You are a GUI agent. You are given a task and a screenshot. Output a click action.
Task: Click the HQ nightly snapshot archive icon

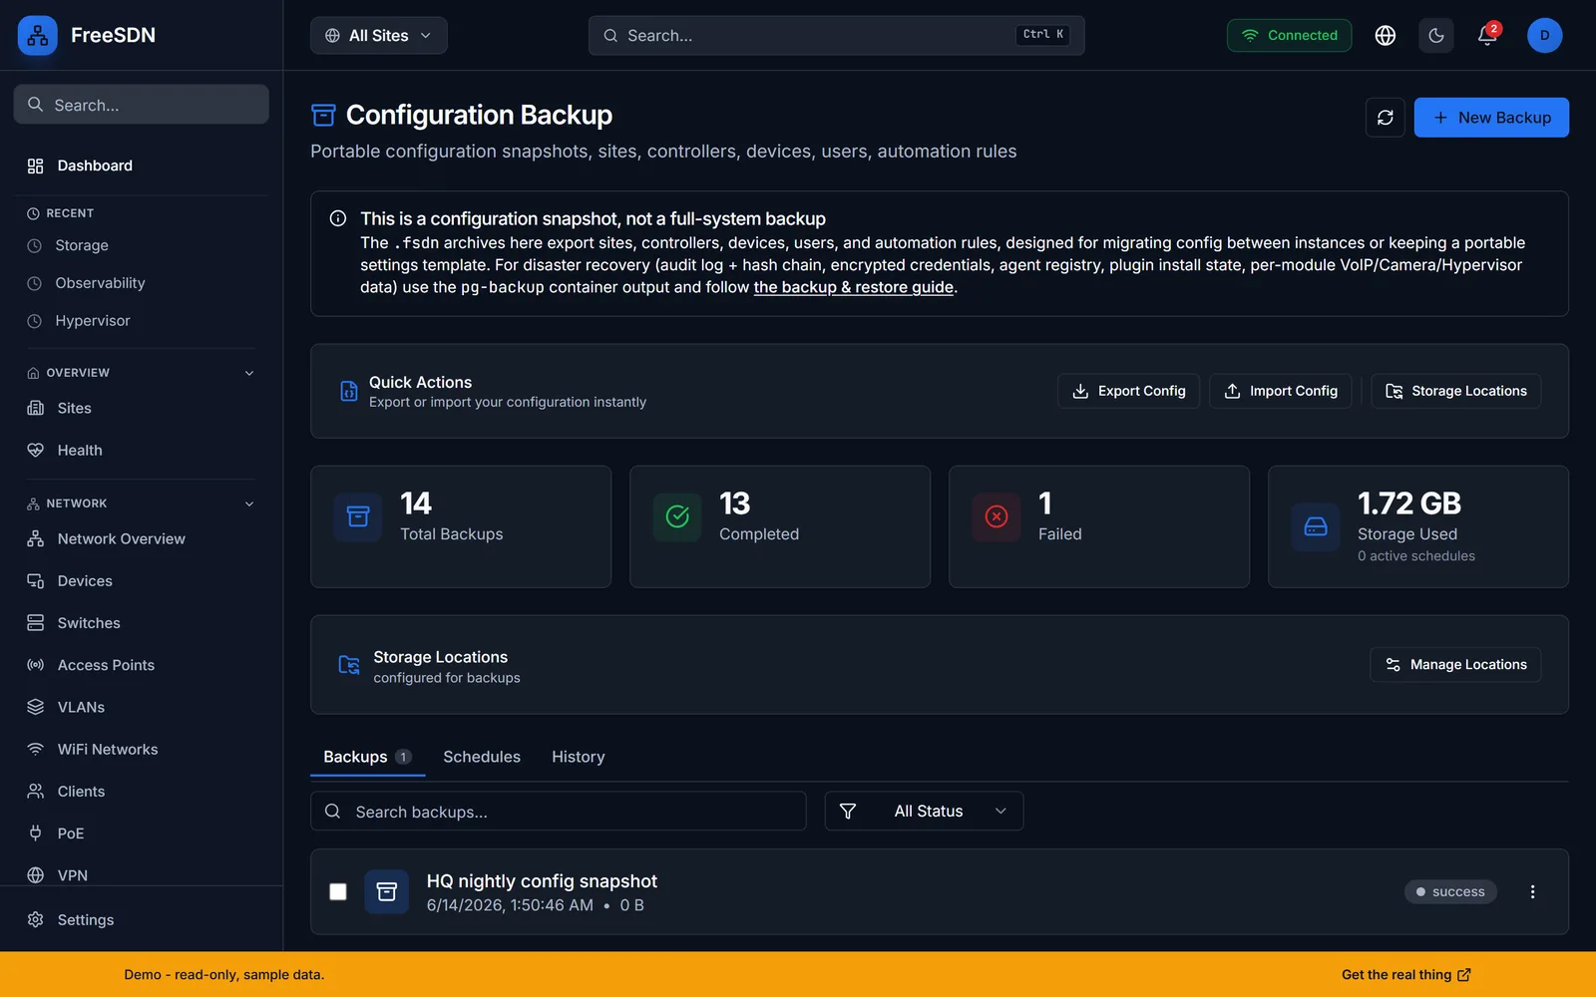point(387,891)
